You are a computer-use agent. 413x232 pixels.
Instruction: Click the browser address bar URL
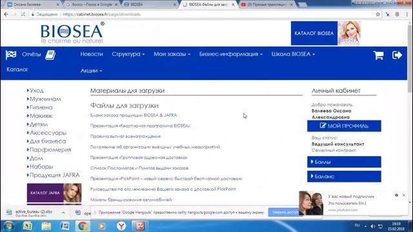click(101, 14)
